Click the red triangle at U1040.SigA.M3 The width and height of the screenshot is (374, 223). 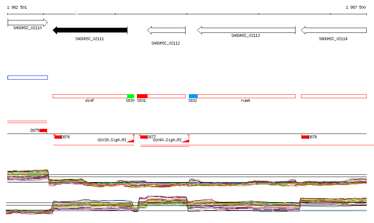(186, 141)
